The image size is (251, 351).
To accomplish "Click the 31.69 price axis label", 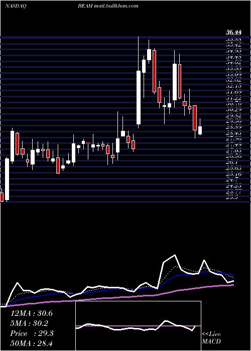I will point(233,92).
